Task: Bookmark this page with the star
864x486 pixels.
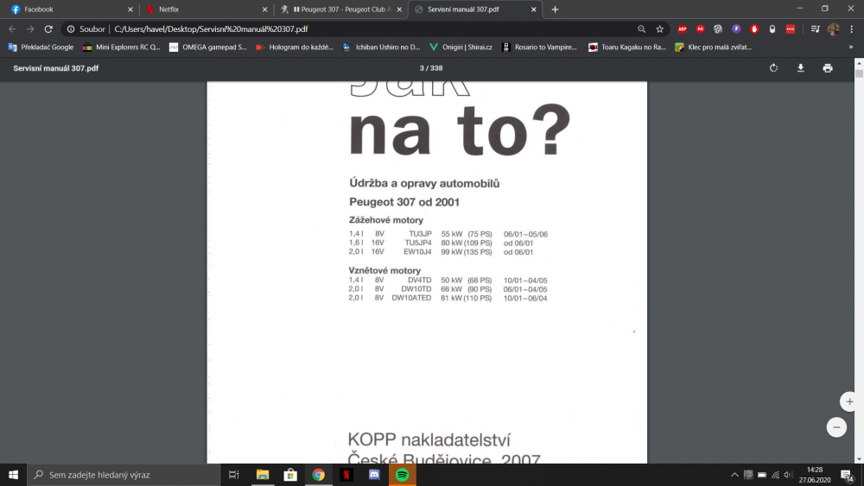Action: click(x=659, y=28)
